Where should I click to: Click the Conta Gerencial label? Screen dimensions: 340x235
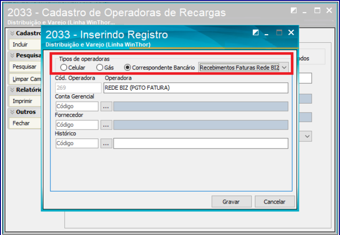74,97
